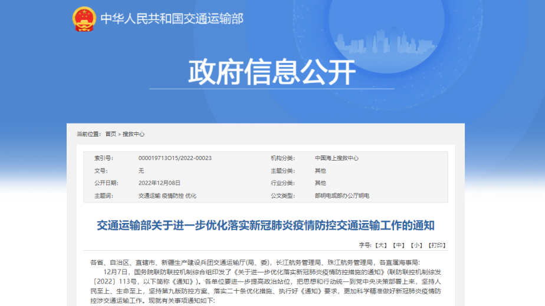Set font size to 小

(x=417, y=245)
